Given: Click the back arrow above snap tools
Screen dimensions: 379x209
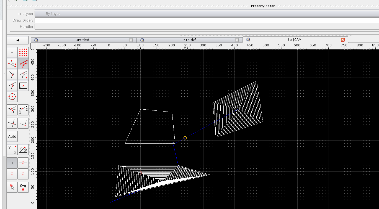Looking at the screenshot, I should pos(18,40).
